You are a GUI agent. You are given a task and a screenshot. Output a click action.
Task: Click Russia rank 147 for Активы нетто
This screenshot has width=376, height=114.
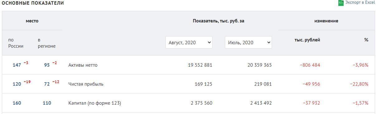[x=17, y=65]
